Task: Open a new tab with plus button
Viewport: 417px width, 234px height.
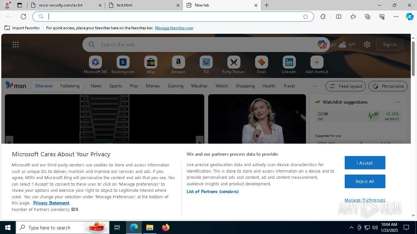Action: coord(267,5)
